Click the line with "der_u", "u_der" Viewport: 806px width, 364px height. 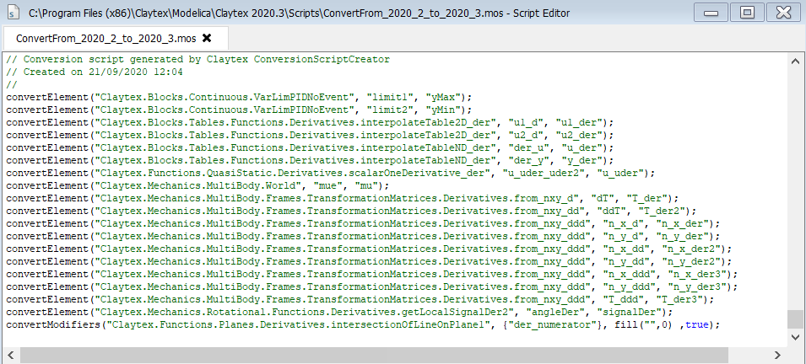(310, 147)
